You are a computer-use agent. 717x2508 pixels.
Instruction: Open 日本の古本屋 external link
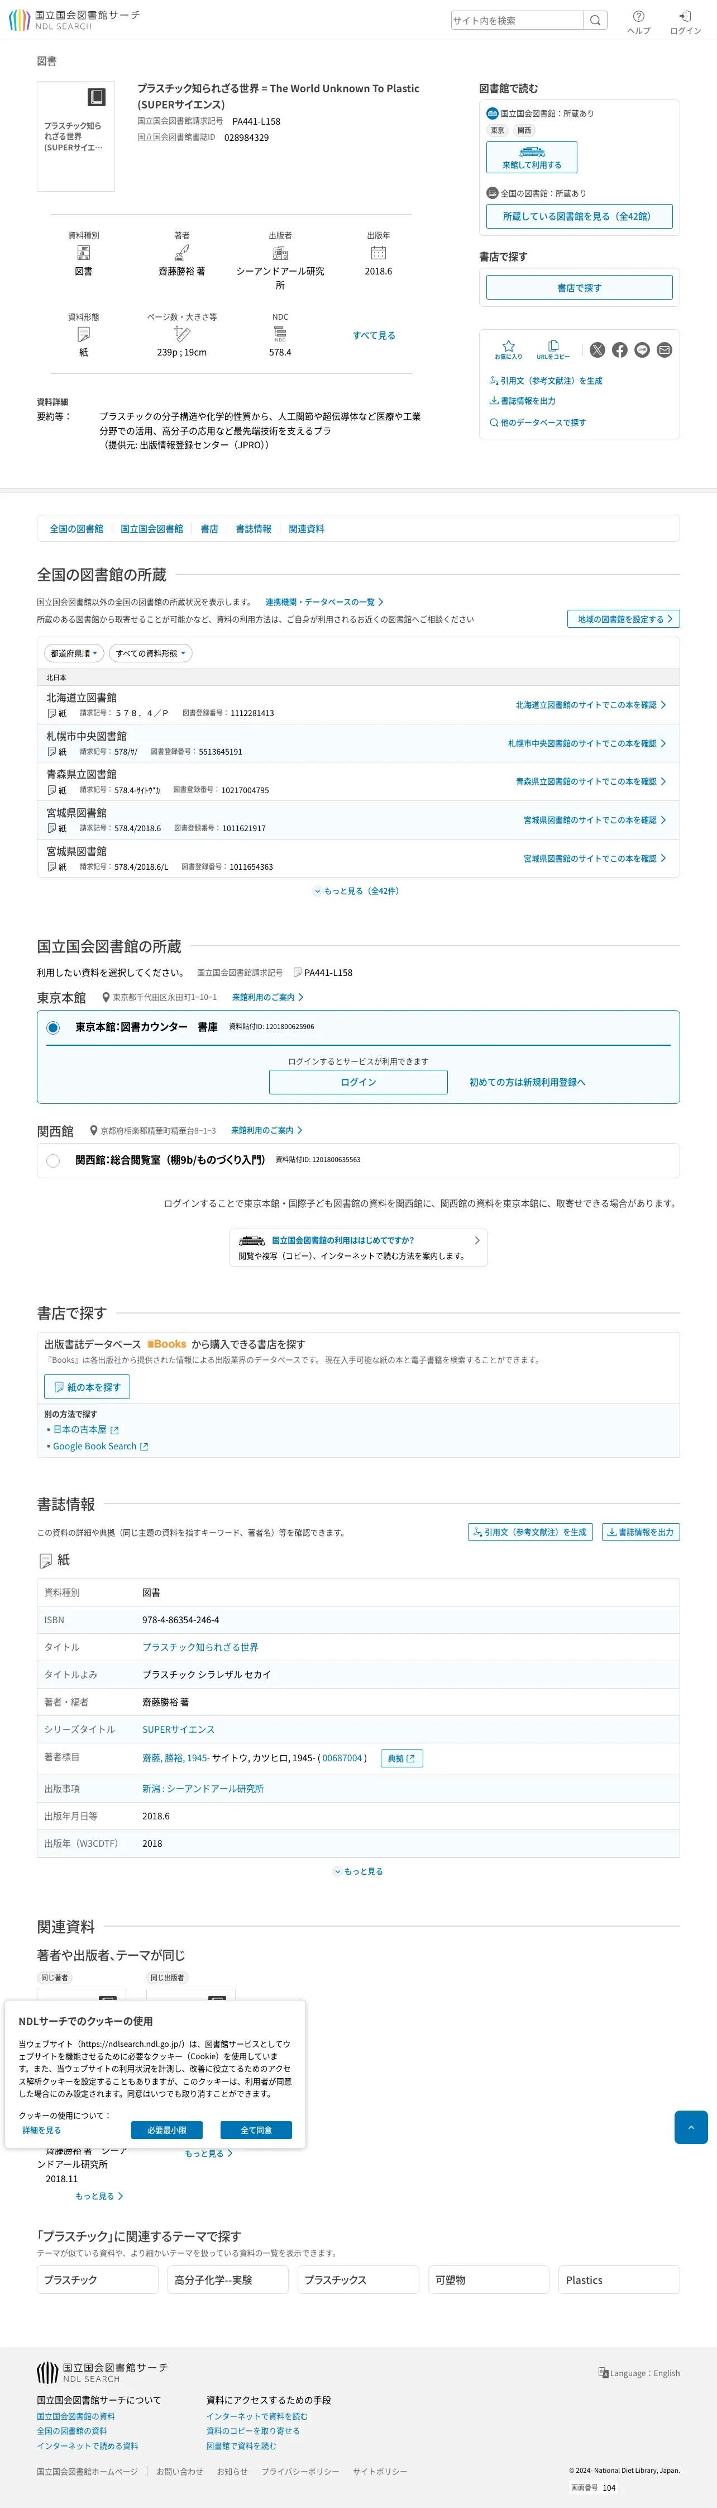(x=85, y=1429)
